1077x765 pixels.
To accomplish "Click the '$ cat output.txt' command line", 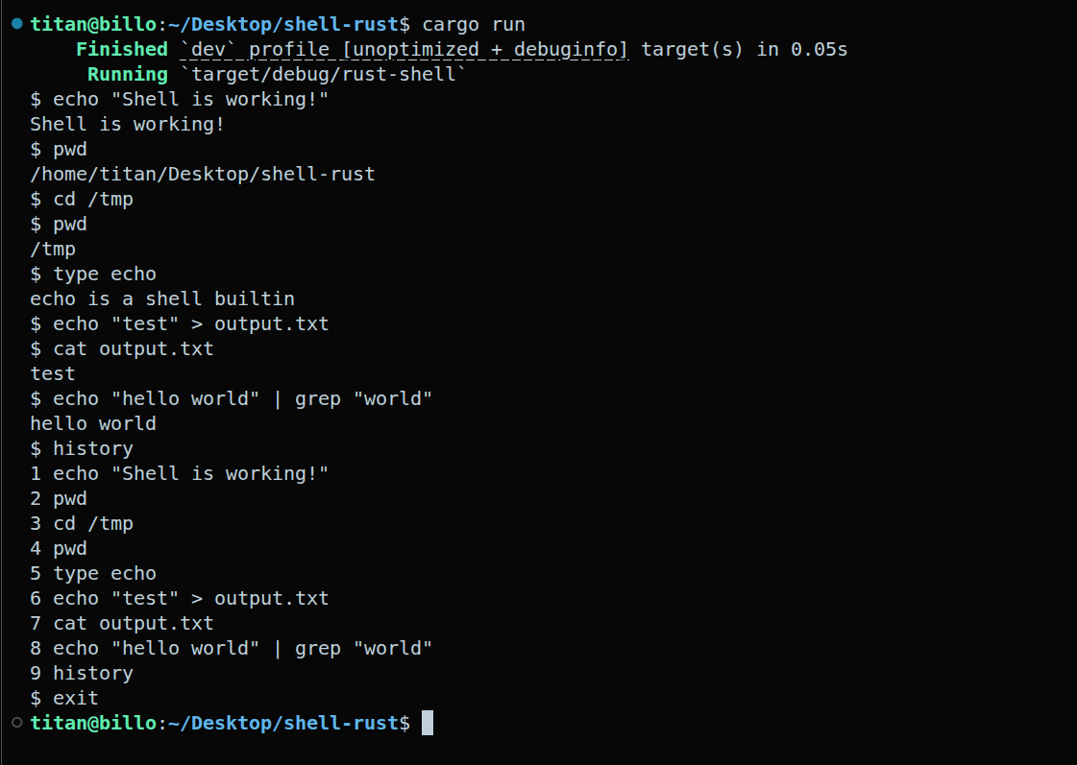I will [122, 348].
